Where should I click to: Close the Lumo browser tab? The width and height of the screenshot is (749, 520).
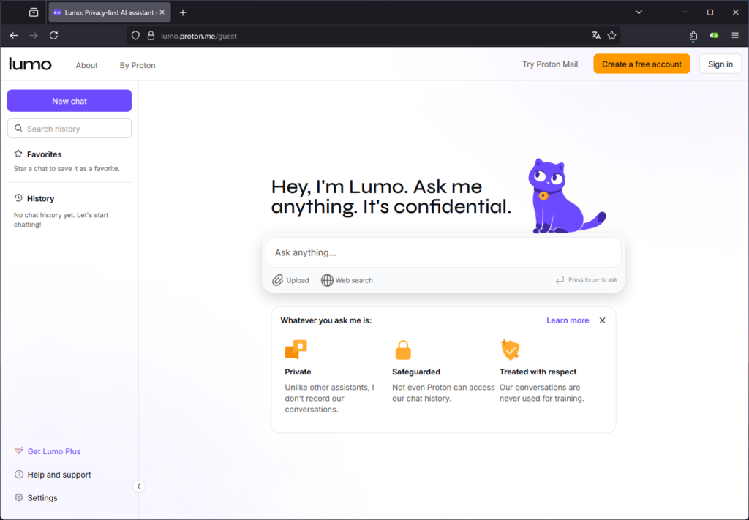click(162, 12)
